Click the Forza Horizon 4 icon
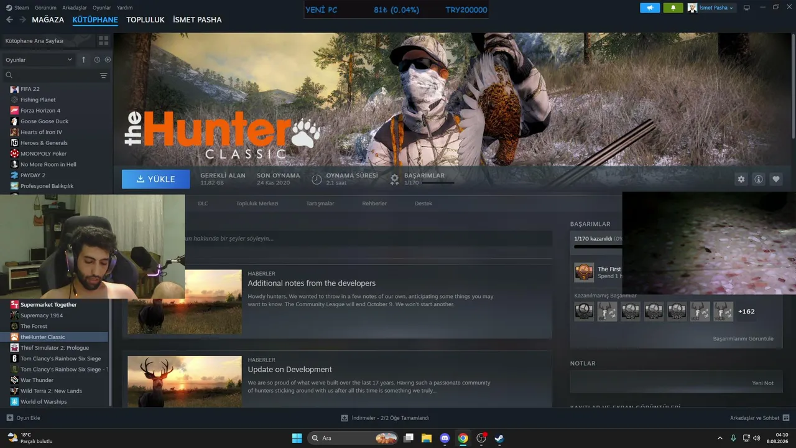This screenshot has width=796, height=448. (x=14, y=111)
